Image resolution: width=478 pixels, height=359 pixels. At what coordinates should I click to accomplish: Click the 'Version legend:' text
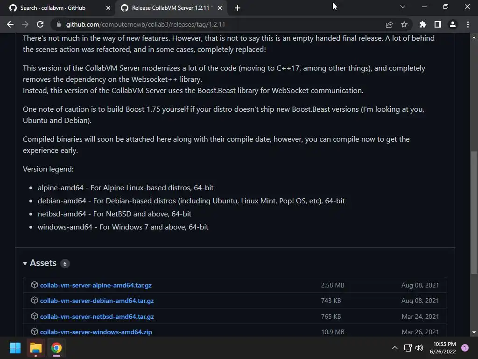[x=48, y=169]
